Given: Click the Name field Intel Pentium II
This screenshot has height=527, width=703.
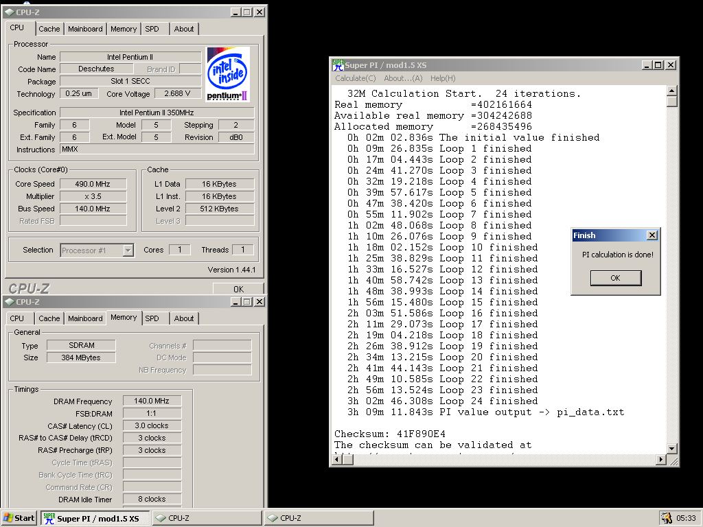Looking at the screenshot, I should point(130,57).
